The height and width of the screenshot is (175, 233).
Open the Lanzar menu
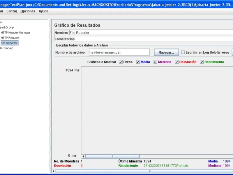[12, 11]
